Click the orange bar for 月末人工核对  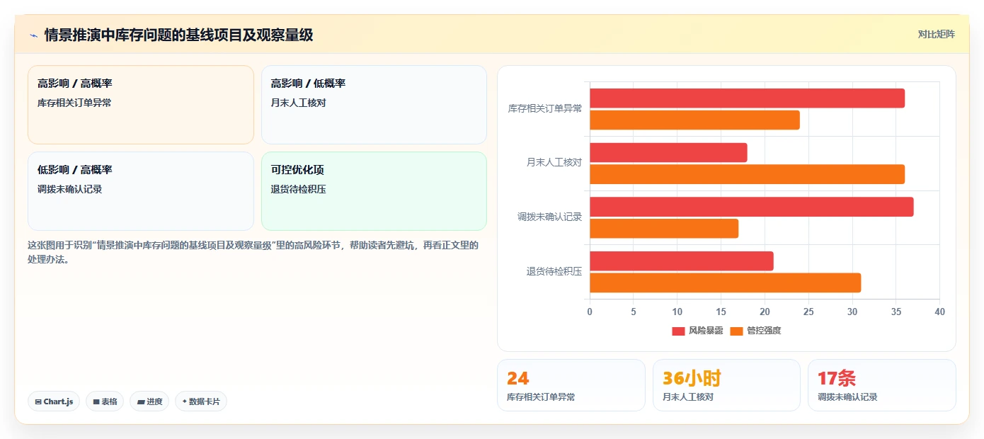coord(747,174)
